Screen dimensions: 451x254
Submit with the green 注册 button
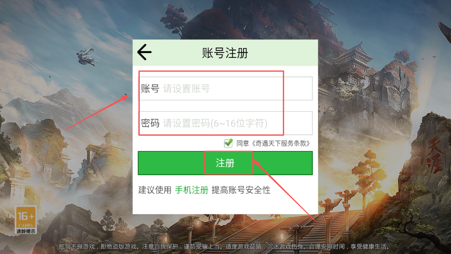pyautogui.click(x=225, y=163)
